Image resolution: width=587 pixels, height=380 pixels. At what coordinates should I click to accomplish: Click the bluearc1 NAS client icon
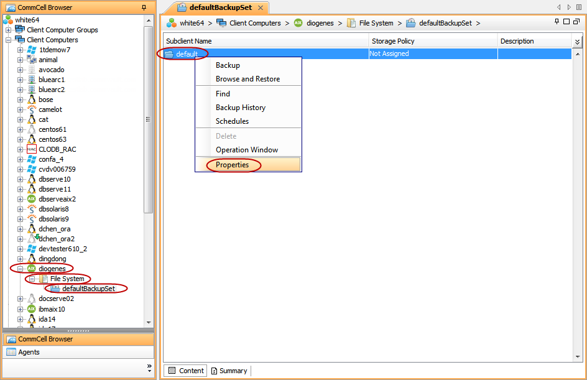32,80
